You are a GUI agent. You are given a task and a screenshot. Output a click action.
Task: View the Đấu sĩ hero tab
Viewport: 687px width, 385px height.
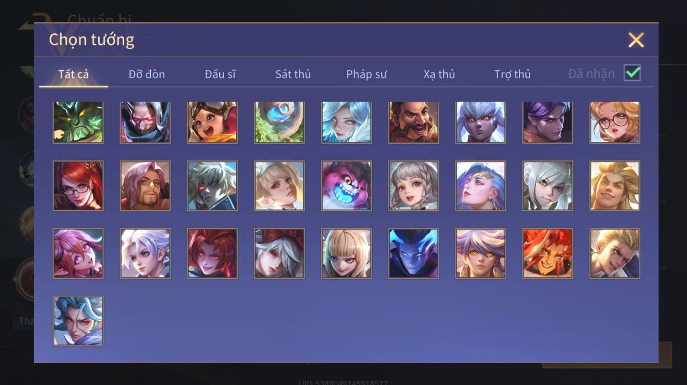click(x=220, y=74)
